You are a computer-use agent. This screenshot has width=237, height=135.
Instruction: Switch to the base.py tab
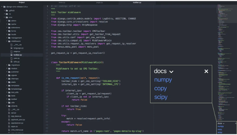pos(62,3)
